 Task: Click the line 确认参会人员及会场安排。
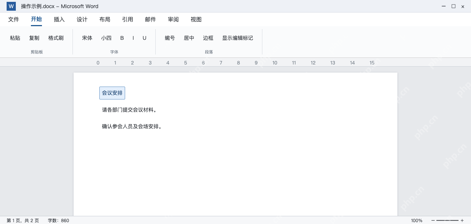pos(132,126)
